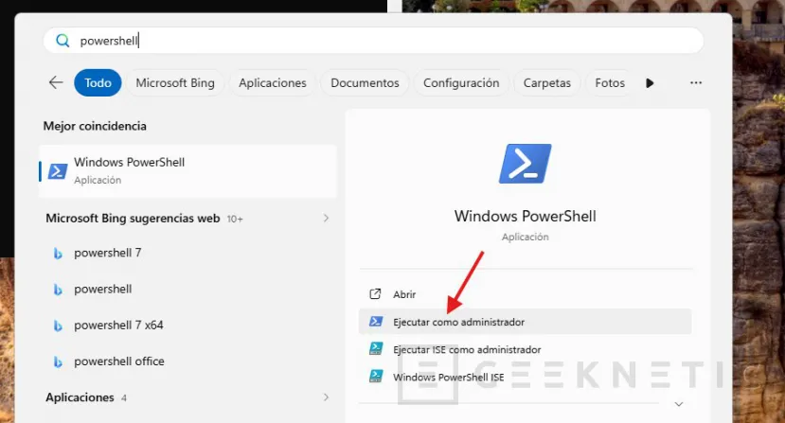Expand Microsoft Bing sugerencias web chevron
Screen dimensions: 785x423
pos(326,219)
